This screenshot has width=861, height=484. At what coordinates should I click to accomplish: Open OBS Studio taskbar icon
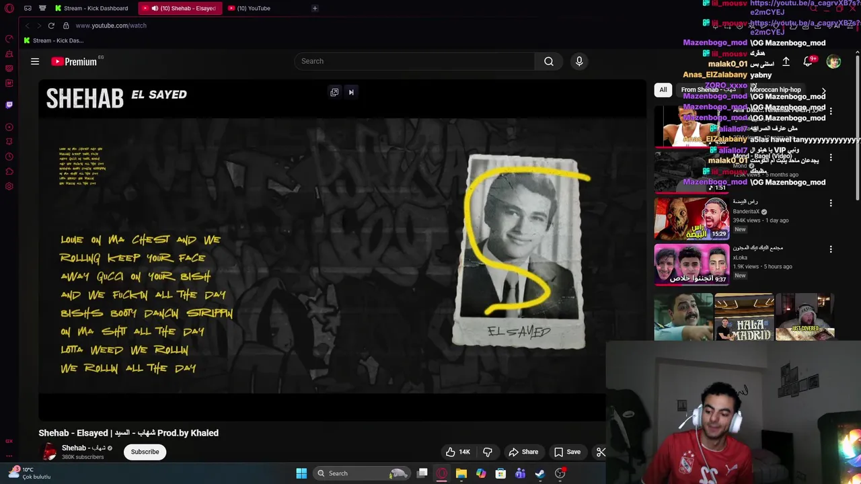tap(560, 473)
